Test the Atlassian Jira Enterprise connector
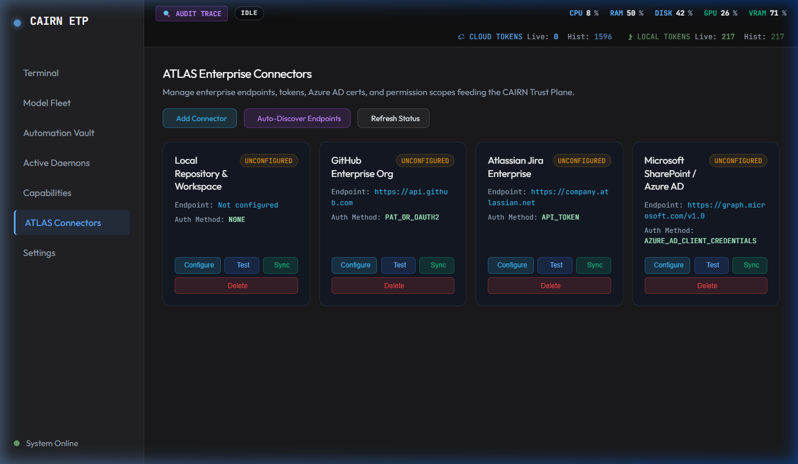This screenshot has width=798, height=464. (x=555, y=265)
